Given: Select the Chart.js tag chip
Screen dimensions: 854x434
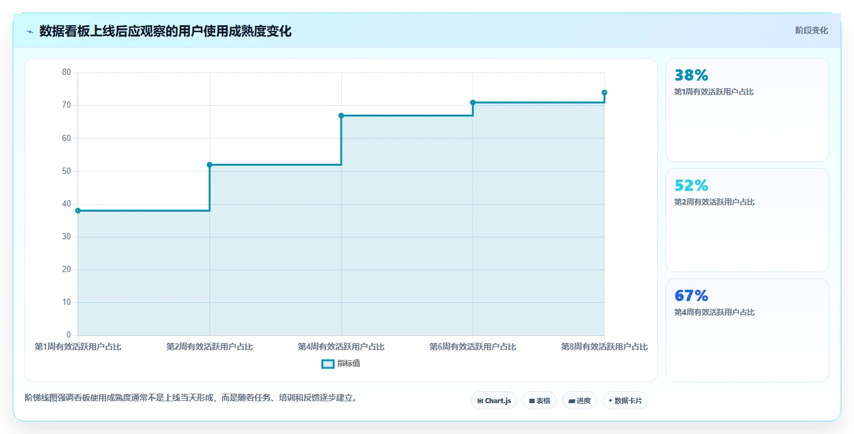Looking at the screenshot, I should pos(494,401).
